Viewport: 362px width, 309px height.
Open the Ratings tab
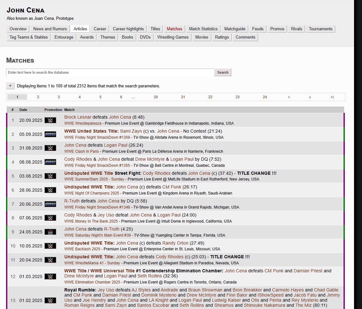click(222, 37)
